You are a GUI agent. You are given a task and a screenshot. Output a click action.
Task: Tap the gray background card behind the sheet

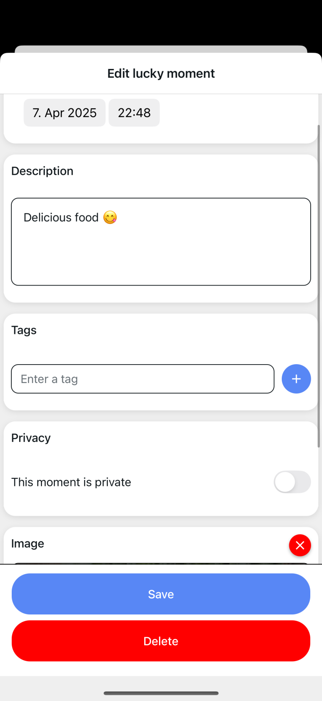(x=161, y=49)
